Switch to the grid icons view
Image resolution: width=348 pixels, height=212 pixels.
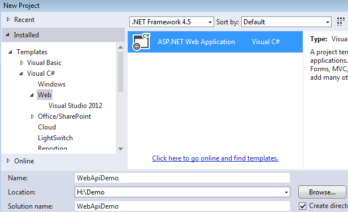pos(341,21)
